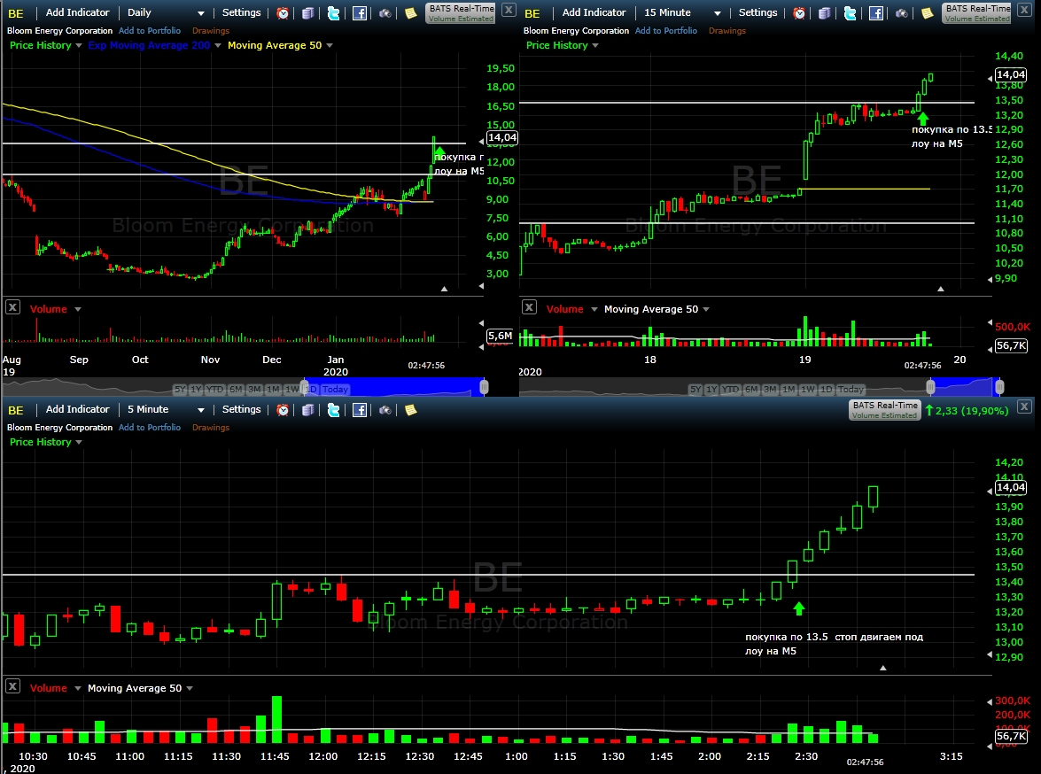Remove the Volume panel in the Daily chart
The image size is (1041, 774).
point(12,307)
